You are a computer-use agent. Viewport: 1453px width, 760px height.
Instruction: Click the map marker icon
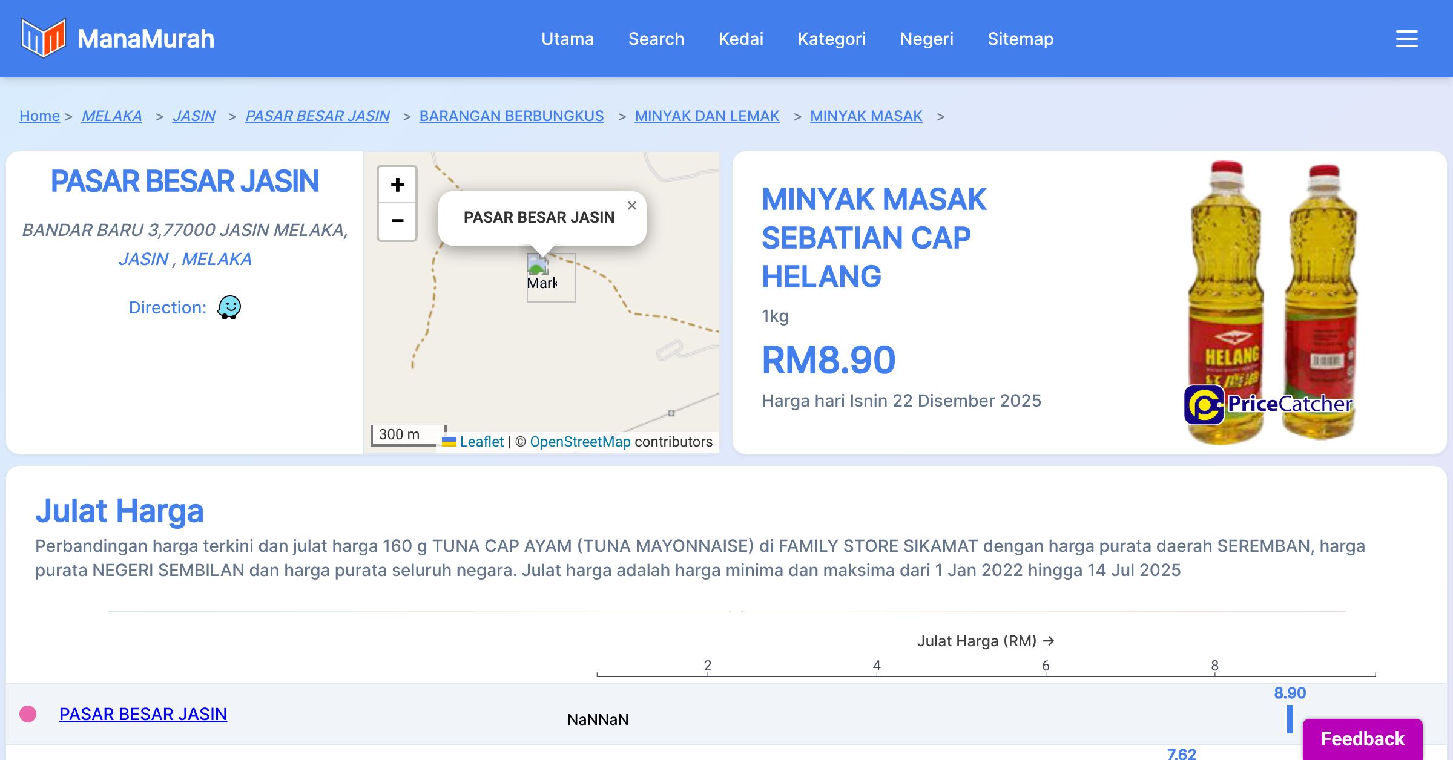click(538, 266)
